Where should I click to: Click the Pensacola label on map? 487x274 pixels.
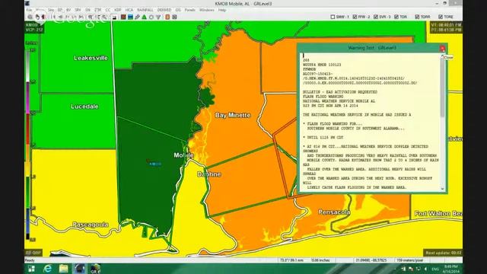pos(334,212)
